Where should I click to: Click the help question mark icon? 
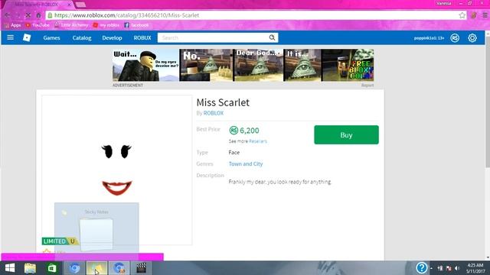click(421, 268)
